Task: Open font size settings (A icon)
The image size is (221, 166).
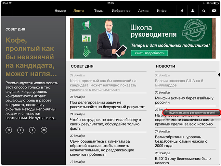Action: click(x=182, y=11)
